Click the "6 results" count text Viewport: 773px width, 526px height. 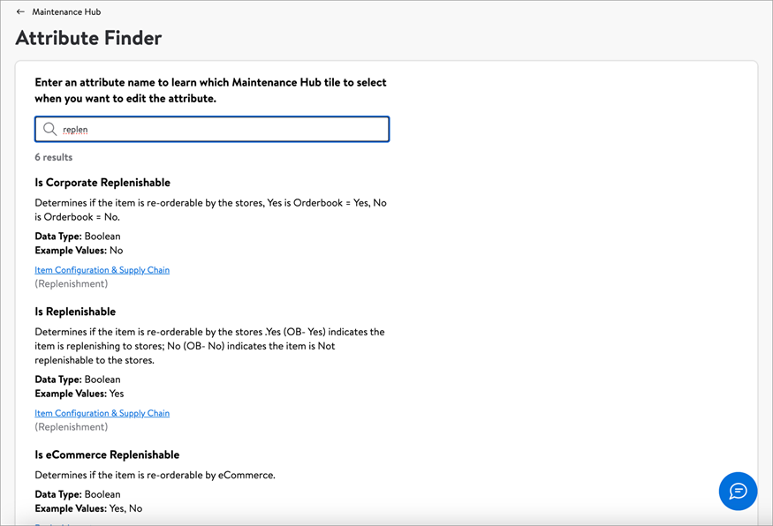pyautogui.click(x=54, y=157)
